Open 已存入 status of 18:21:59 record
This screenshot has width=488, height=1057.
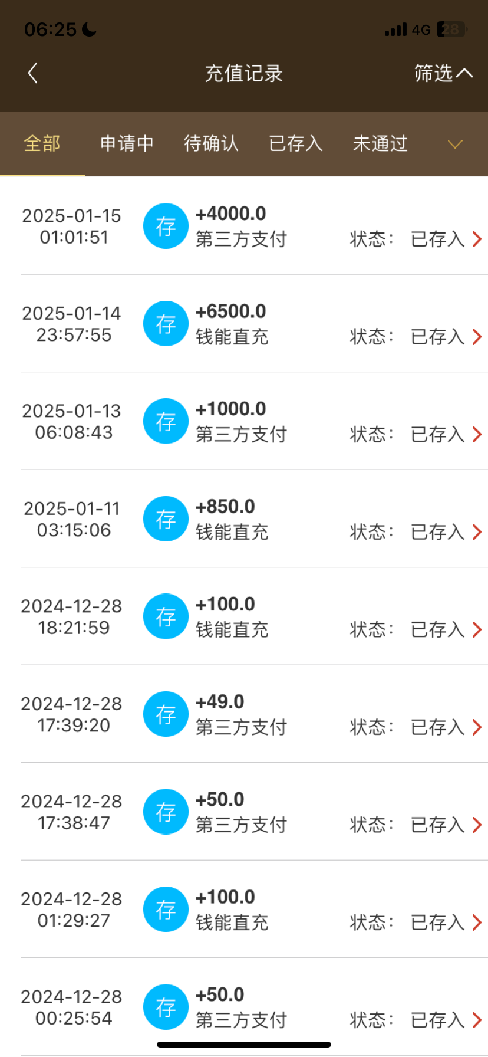437,630
